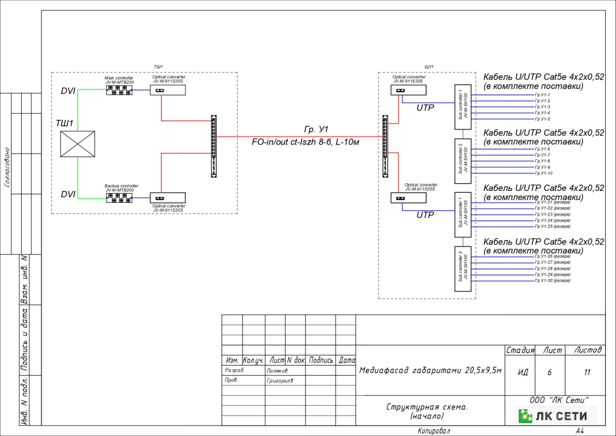The height and width of the screenshot is (436, 616).
Task: Click the Гр. У1 fiber cable label
Action: click(x=316, y=129)
